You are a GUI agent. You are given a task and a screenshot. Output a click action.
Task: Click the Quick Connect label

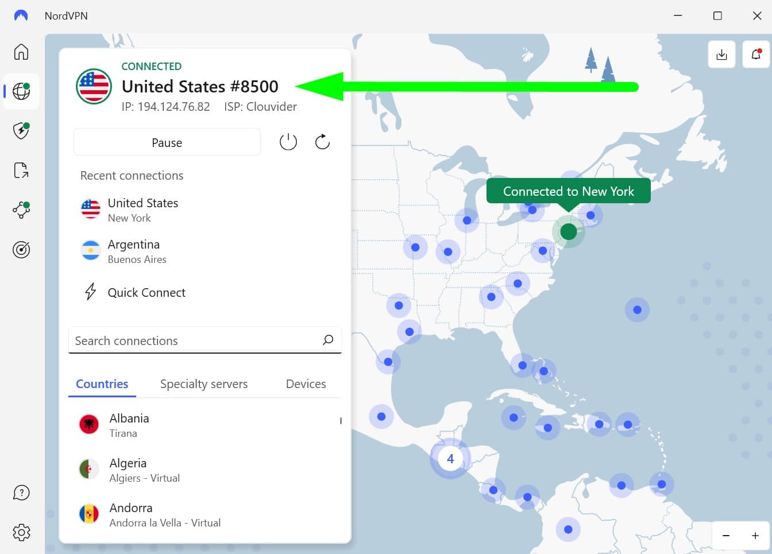(146, 292)
